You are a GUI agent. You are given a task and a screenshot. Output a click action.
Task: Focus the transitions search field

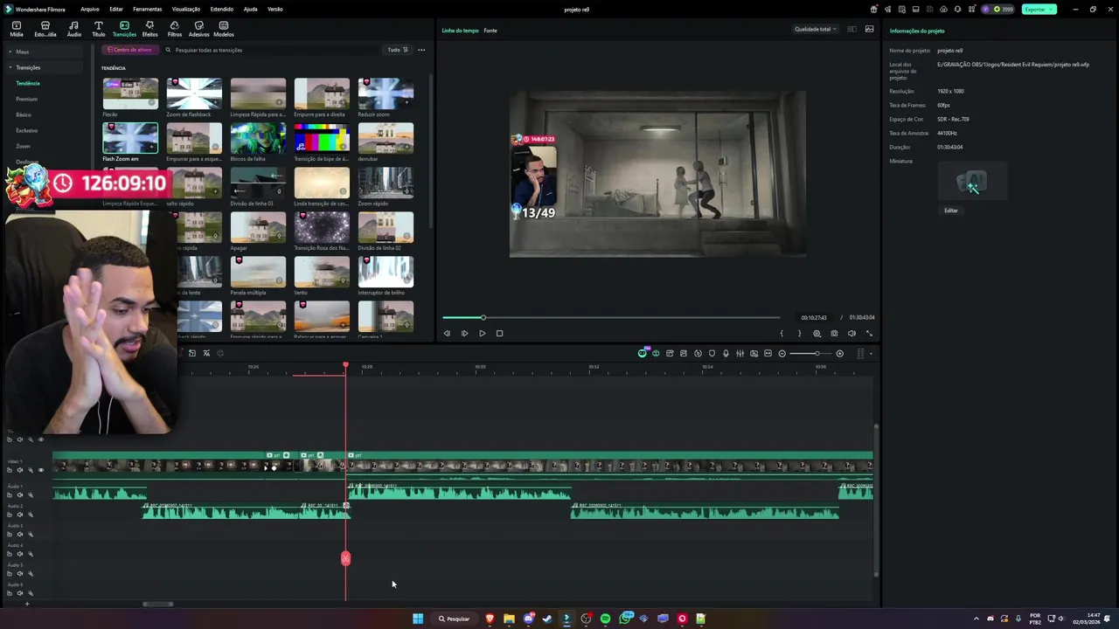tap(271, 50)
